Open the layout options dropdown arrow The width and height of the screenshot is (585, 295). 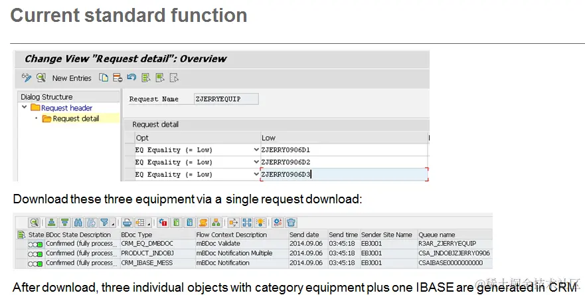pyautogui.click(x=149, y=223)
